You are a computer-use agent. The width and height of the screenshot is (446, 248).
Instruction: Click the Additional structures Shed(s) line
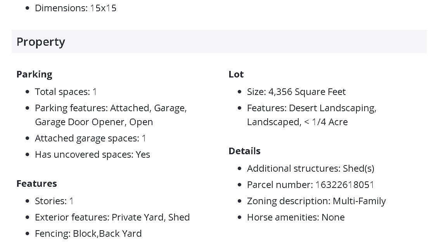pyautogui.click(x=310, y=169)
